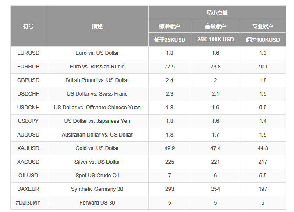Select the 25K-100K USD header cell
Screen dimensions: 294x212
pos(216,40)
